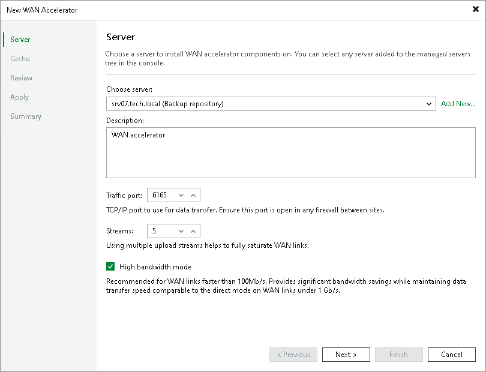Click the 'Streams:' label
Image resolution: width=486 pixels, height=372 pixels.
coord(119,231)
